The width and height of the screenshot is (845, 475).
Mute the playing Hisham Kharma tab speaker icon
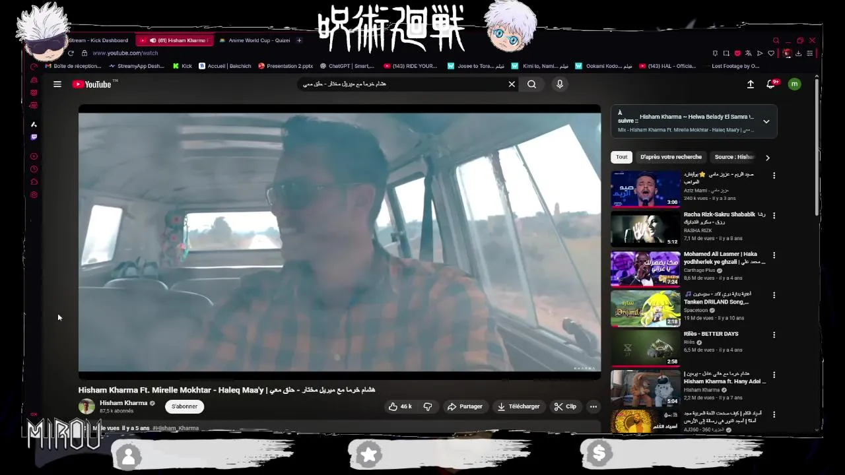coord(152,40)
